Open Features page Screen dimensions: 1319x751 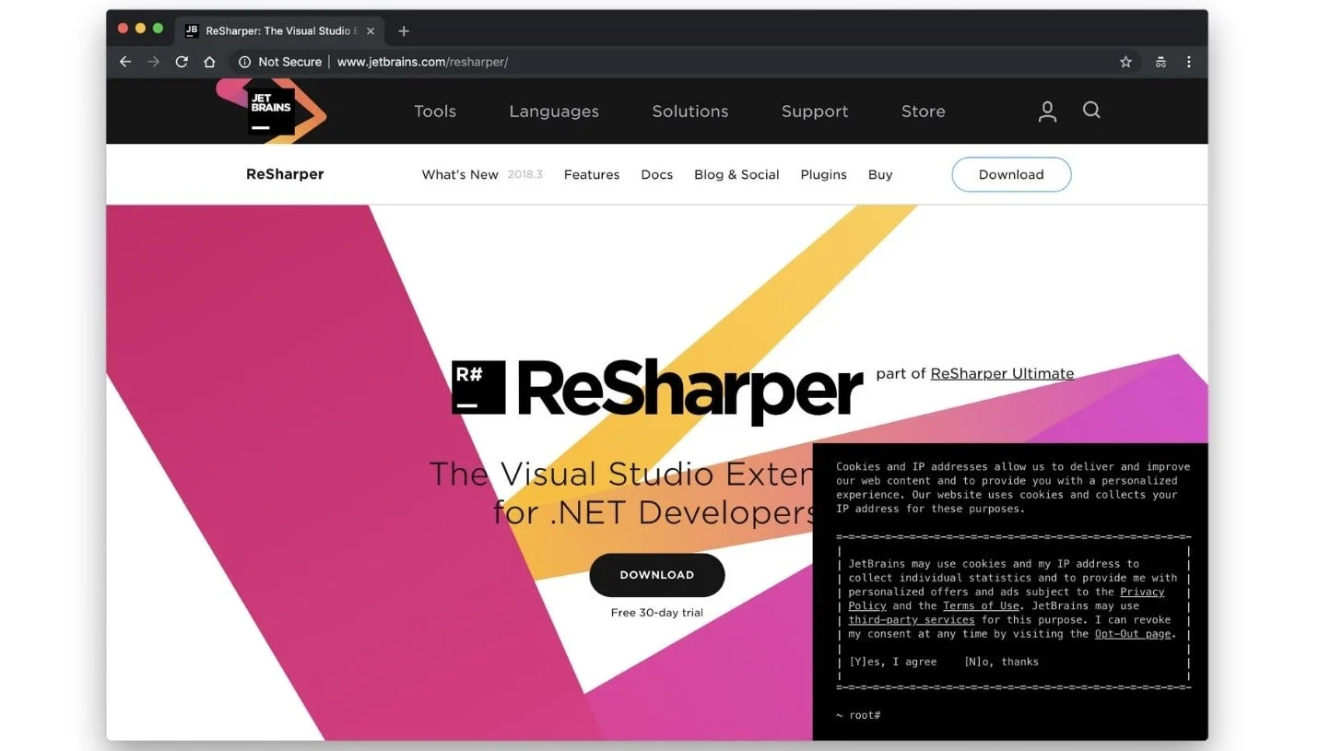pyautogui.click(x=592, y=174)
